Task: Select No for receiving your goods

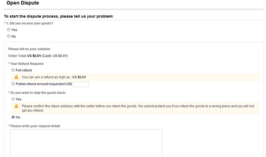Action: (9, 37)
